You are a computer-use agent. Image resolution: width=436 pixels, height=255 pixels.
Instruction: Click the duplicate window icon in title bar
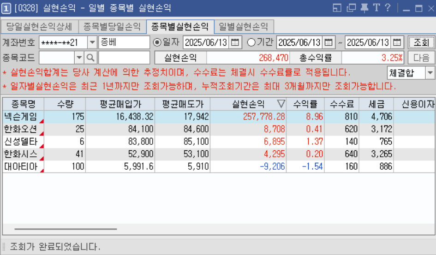tap(352, 8)
